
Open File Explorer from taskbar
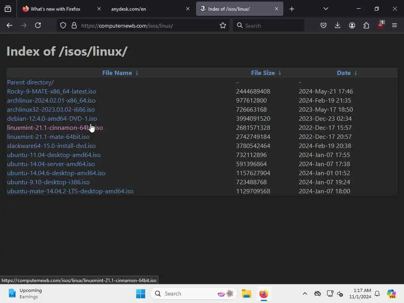(x=246, y=294)
